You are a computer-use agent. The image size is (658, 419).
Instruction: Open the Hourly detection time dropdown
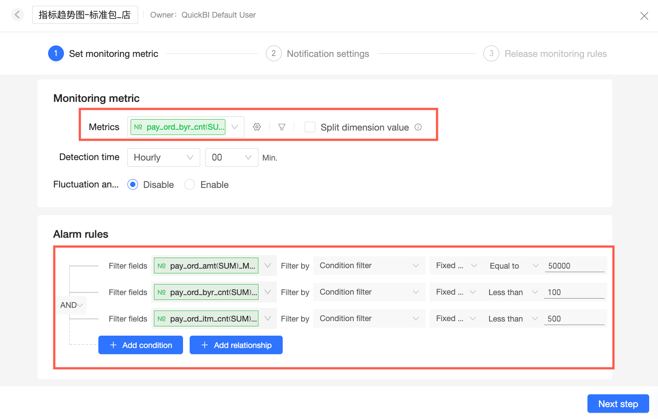point(164,157)
